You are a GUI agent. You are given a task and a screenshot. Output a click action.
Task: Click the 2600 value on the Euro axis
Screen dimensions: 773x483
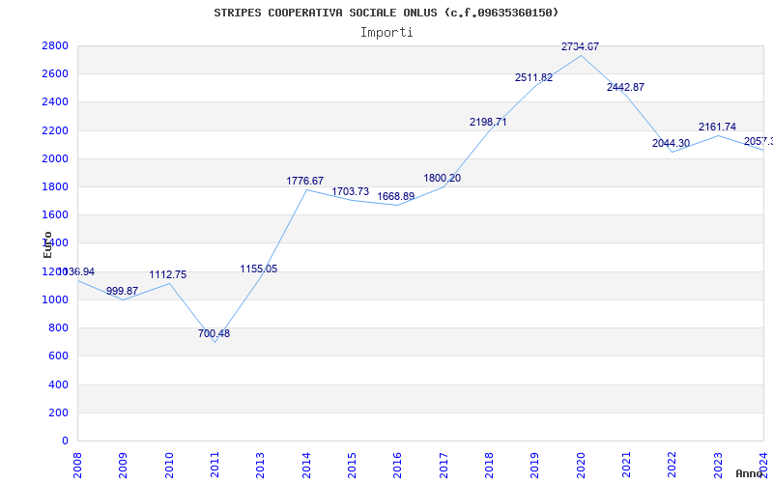[55, 74]
